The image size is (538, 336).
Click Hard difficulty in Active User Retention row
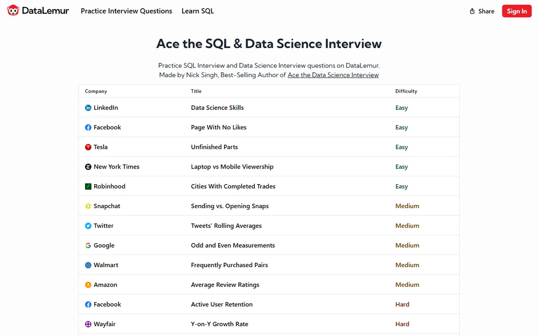(402, 304)
